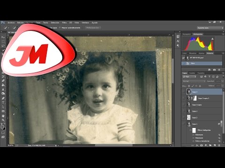This screenshot has width=225, height=168.
Task: Open the Filtro menu
Action: pos(64,22)
